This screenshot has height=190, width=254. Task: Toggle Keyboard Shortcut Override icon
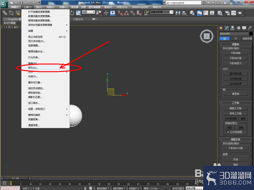click(x=113, y=13)
